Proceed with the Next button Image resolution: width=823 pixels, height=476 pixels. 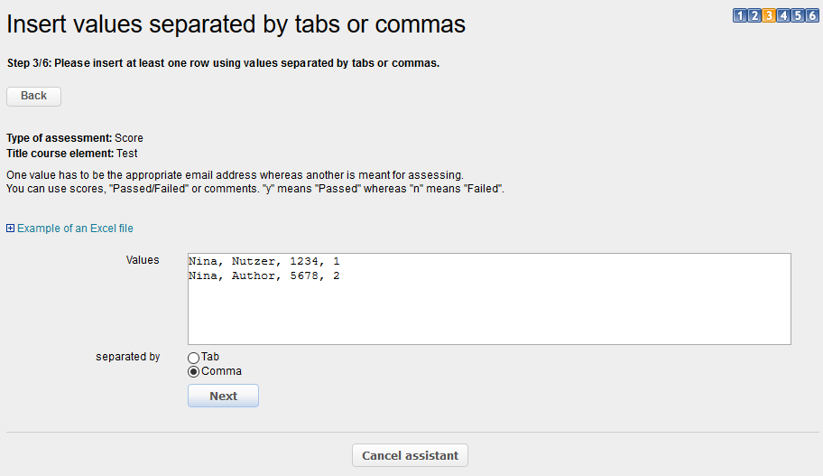tap(223, 396)
